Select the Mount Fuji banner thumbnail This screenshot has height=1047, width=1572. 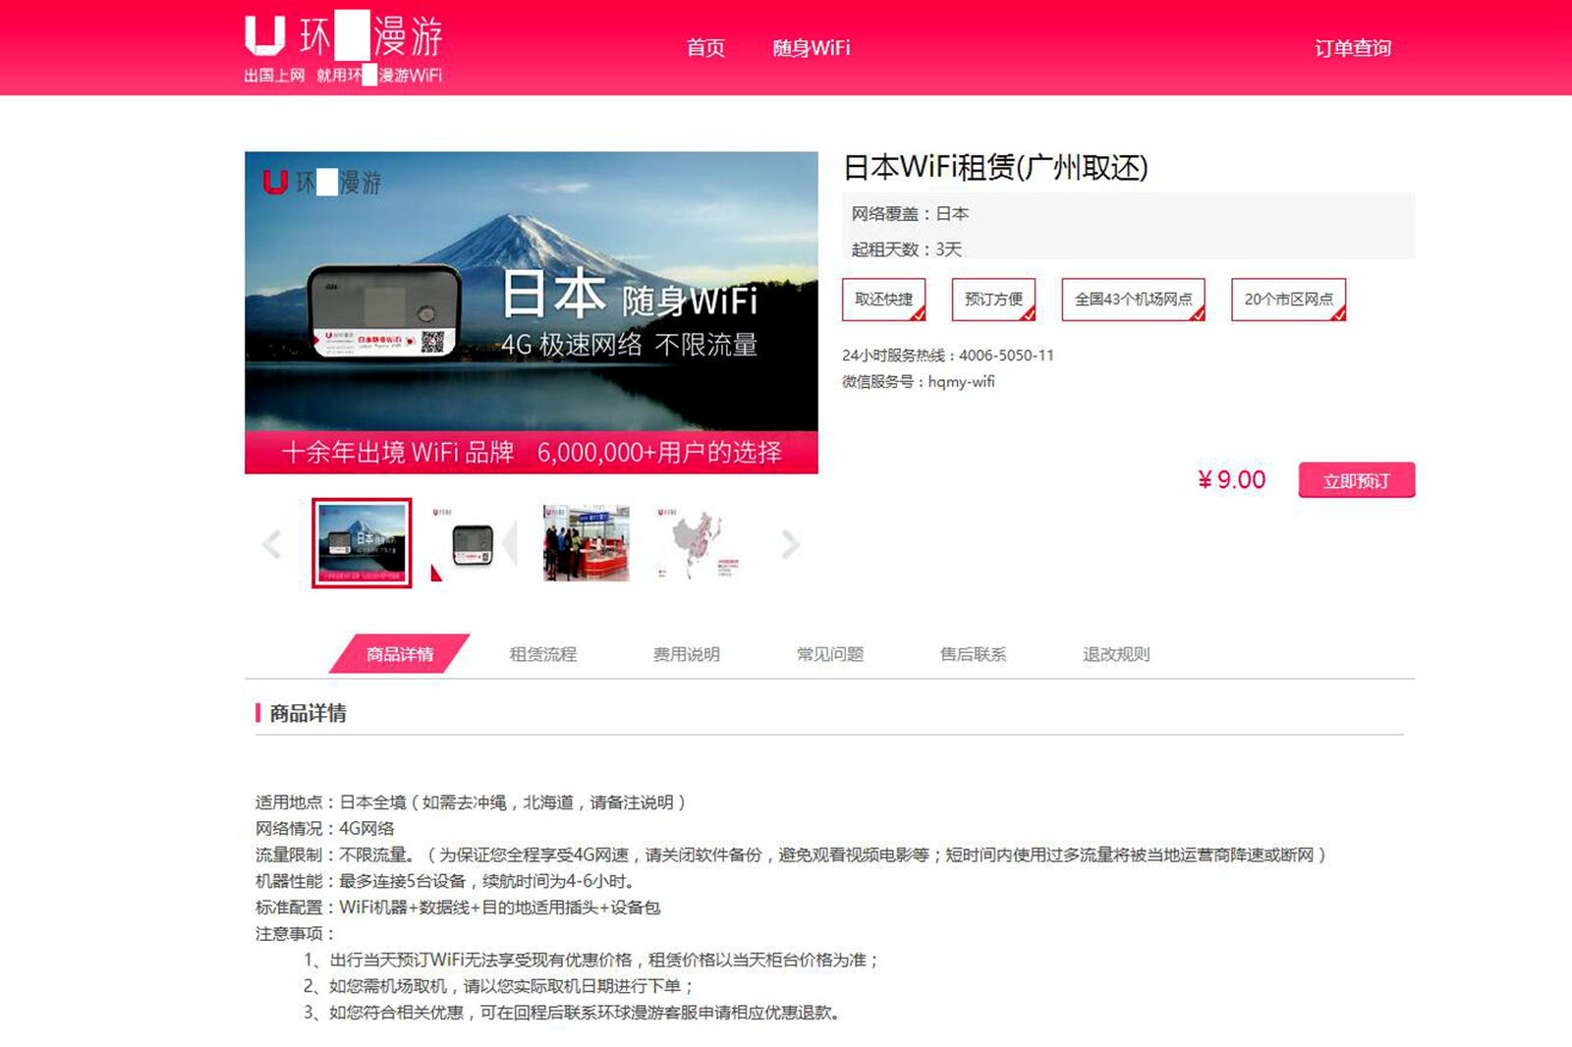[362, 543]
